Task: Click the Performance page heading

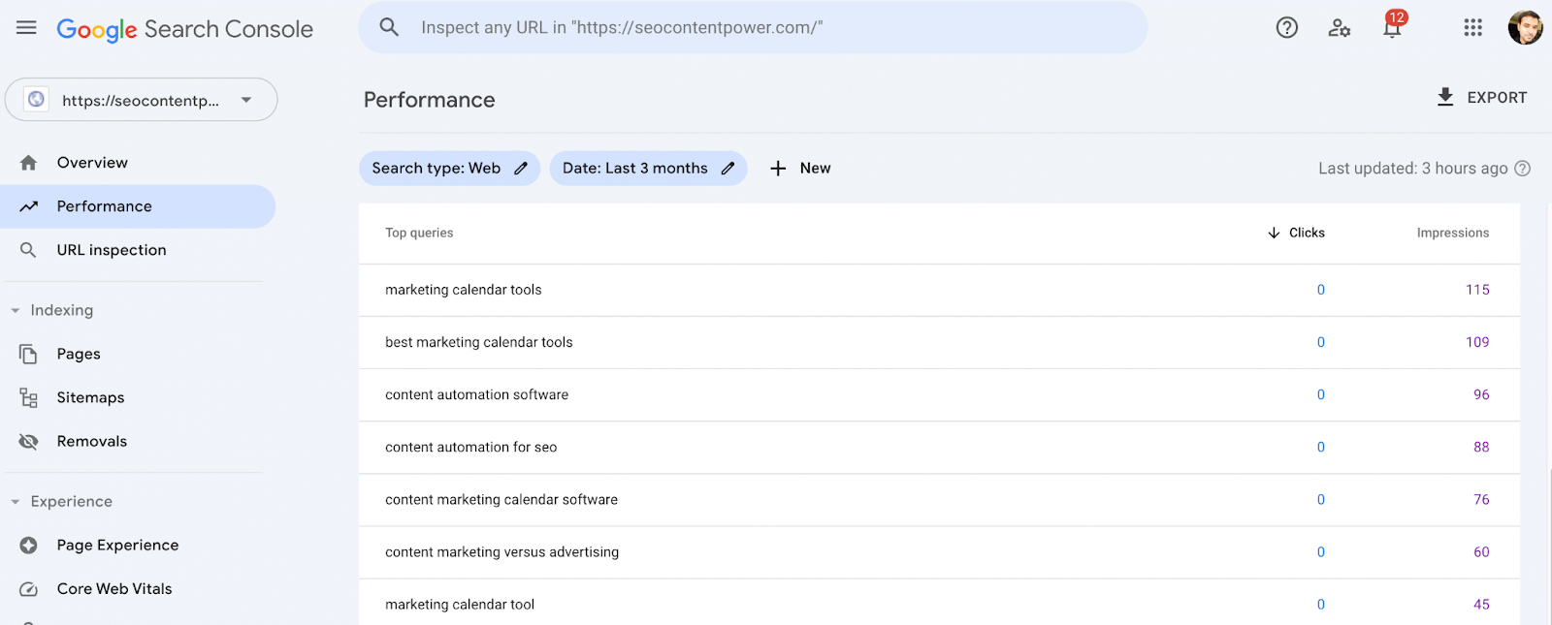Action: click(x=429, y=100)
